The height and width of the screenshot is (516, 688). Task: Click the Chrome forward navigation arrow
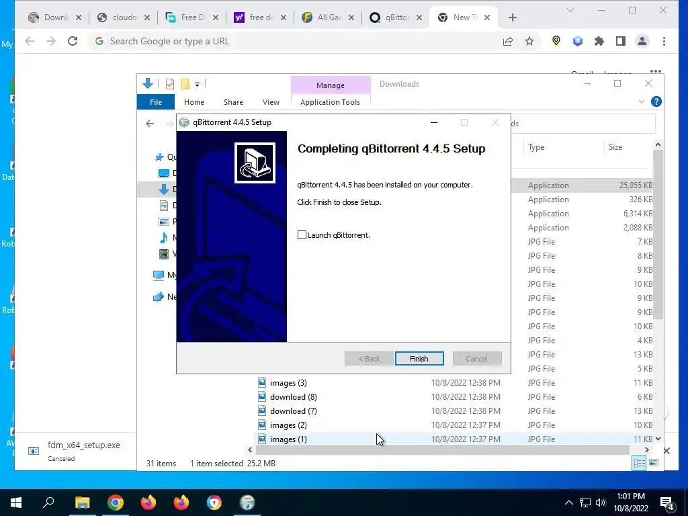[51, 41]
